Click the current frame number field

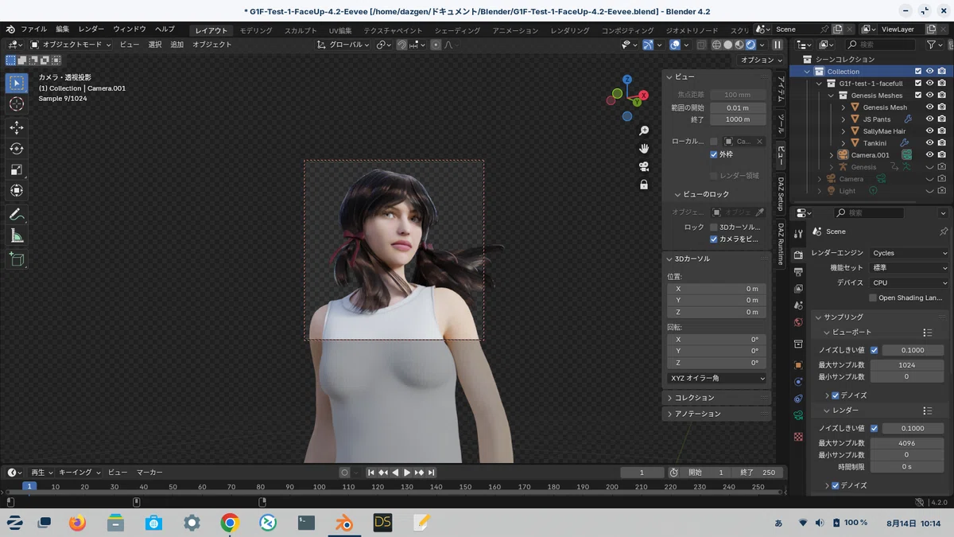pos(642,473)
